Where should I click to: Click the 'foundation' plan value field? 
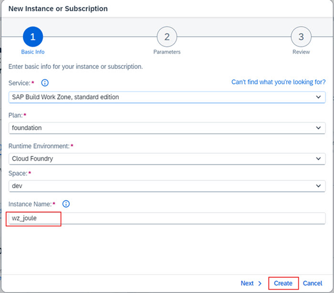click(156, 128)
